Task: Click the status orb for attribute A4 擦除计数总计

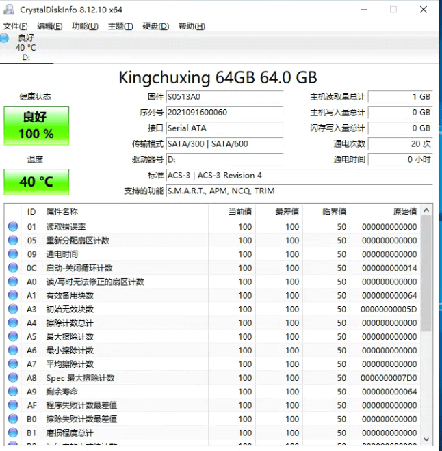Action: tap(13, 323)
